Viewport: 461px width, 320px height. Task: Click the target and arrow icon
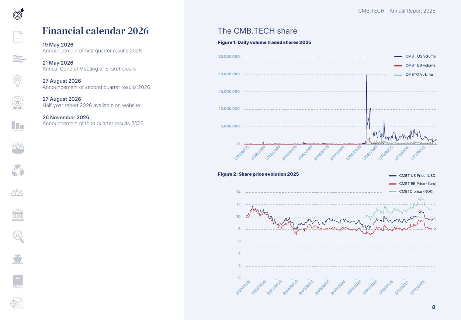click(x=18, y=14)
